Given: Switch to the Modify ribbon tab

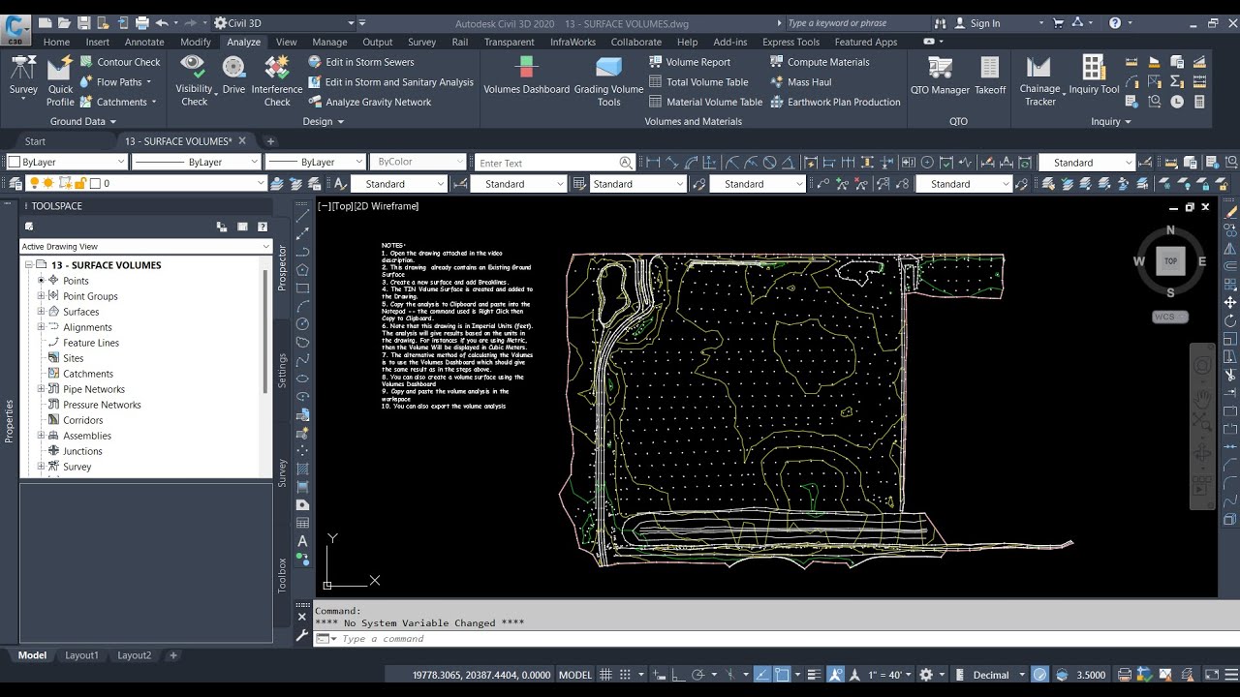Looking at the screenshot, I should 195,42.
